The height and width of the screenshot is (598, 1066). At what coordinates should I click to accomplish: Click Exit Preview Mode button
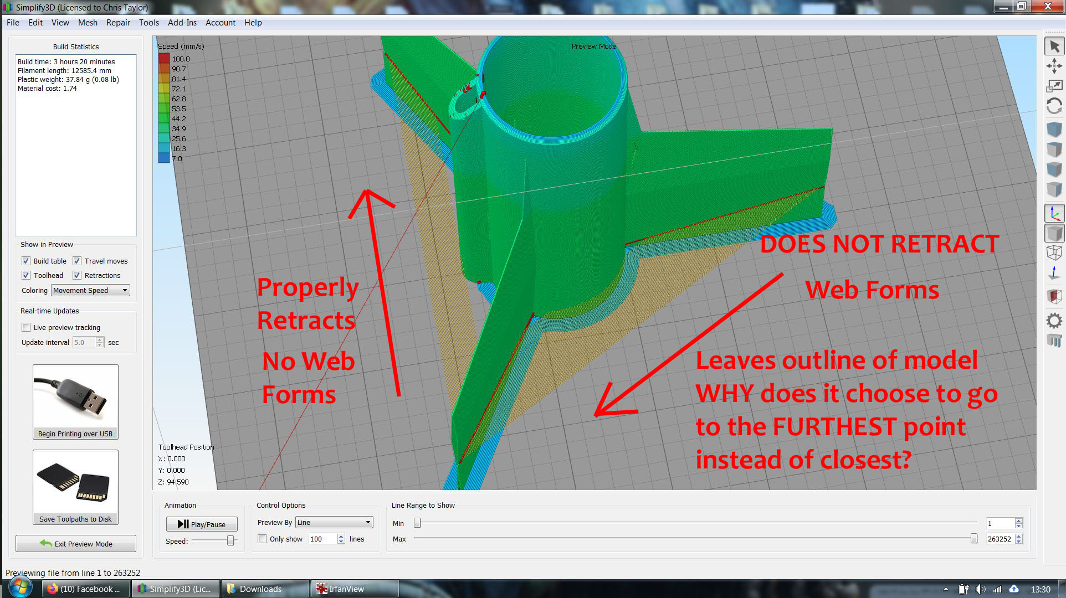pos(76,544)
